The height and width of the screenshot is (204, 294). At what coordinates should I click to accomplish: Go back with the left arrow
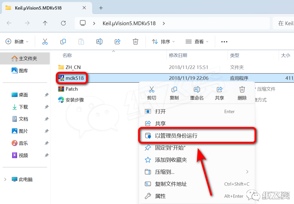[x=9, y=23]
